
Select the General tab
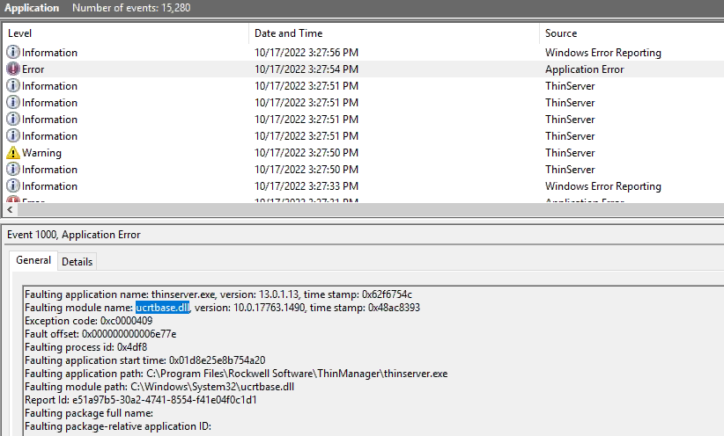[x=33, y=261]
